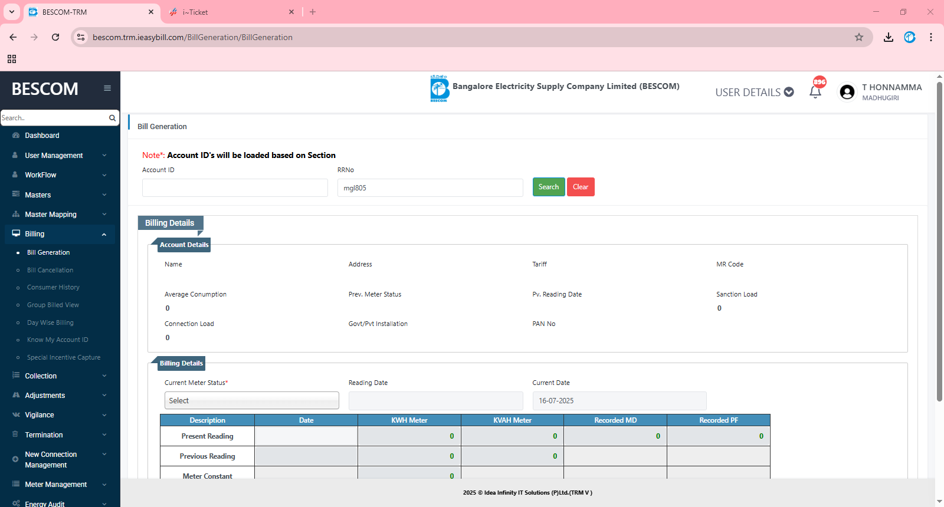Viewport: 944px width, 507px height.
Task: Open a new browser tab
Action: pyautogui.click(x=313, y=12)
